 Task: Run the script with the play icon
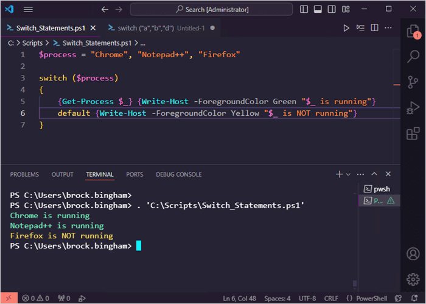pos(346,28)
